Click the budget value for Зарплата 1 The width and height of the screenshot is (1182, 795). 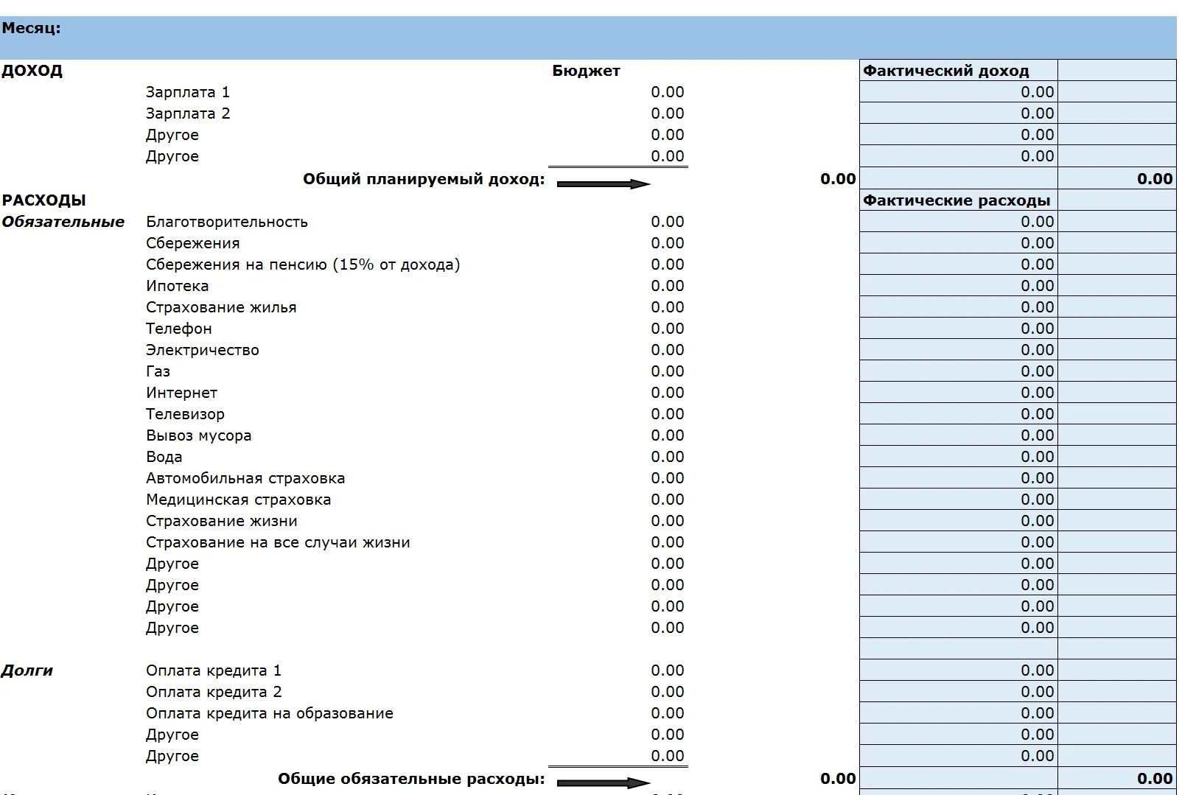click(x=668, y=92)
